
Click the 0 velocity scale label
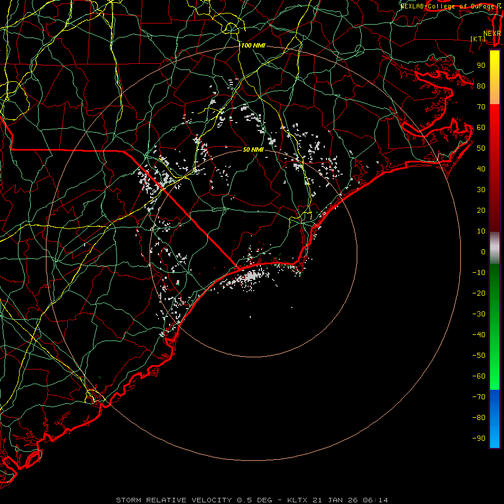[483, 251]
